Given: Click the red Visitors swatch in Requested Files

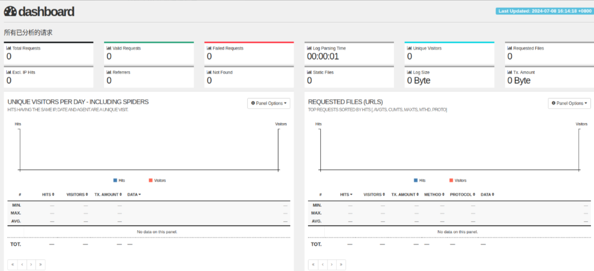Looking at the screenshot, I should pyautogui.click(x=451, y=181).
